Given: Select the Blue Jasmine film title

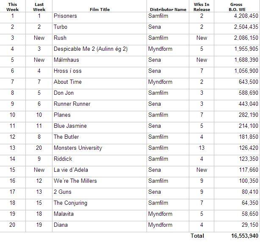Looking at the screenshot, I should [70, 126].
